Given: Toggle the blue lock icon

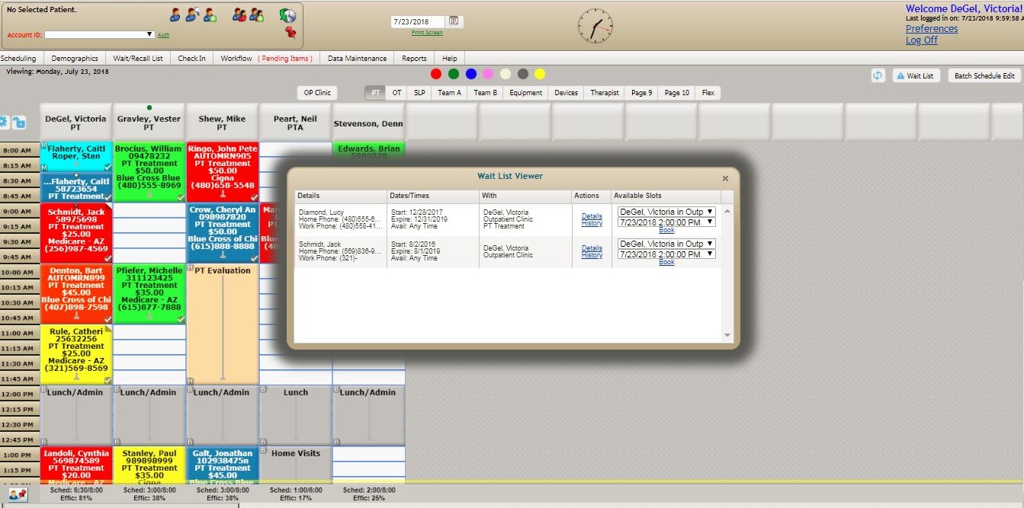Looking at the screenshot, I should (19, 122).
